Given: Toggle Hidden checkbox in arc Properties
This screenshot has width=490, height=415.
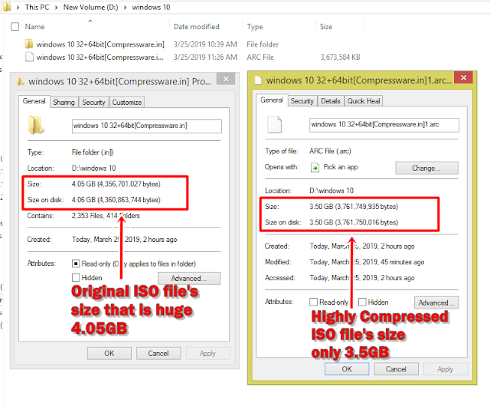Looking at the screenshot, I should coord(362,302).
